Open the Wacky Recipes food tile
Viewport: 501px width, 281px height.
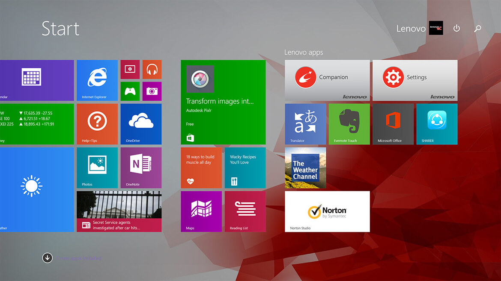click(x=245, y=167)
